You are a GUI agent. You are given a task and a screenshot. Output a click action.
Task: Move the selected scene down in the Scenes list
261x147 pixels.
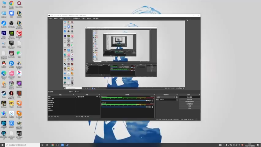58,117
